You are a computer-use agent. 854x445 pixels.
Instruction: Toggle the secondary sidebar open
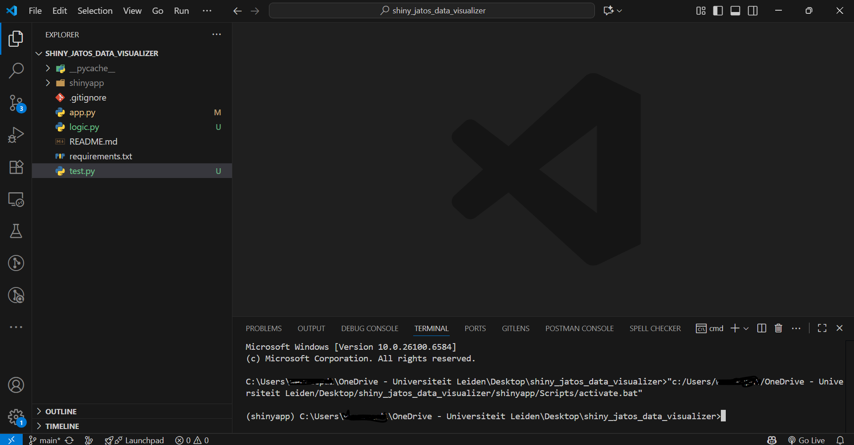pos(753,10)
